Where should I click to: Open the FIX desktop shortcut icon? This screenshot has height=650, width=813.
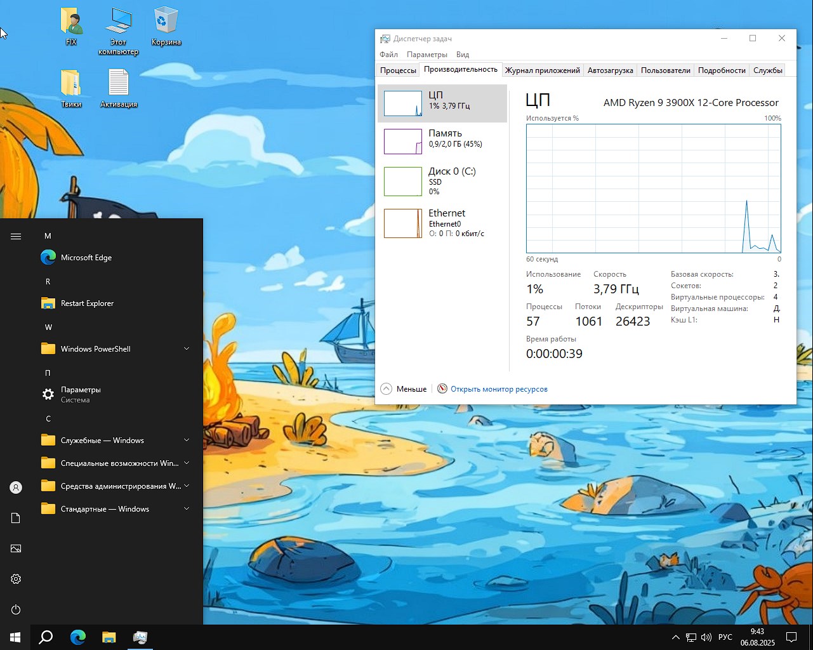coord(71,25)
